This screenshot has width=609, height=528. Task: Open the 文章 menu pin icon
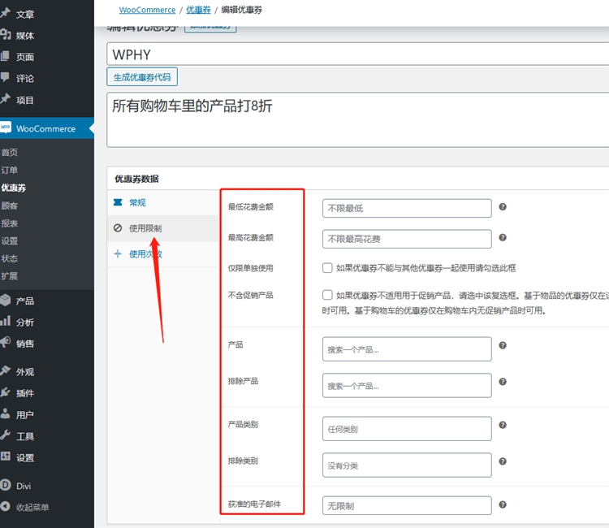click(5, 13)
